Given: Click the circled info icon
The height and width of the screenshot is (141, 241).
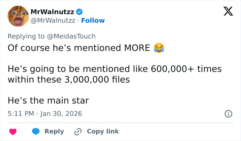Looking at the screenshot, I should [228, 113].
